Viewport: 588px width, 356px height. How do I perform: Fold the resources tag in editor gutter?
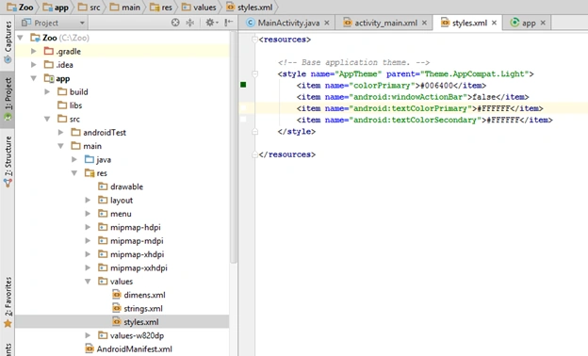pyautogui.click(x=255, y=39)
